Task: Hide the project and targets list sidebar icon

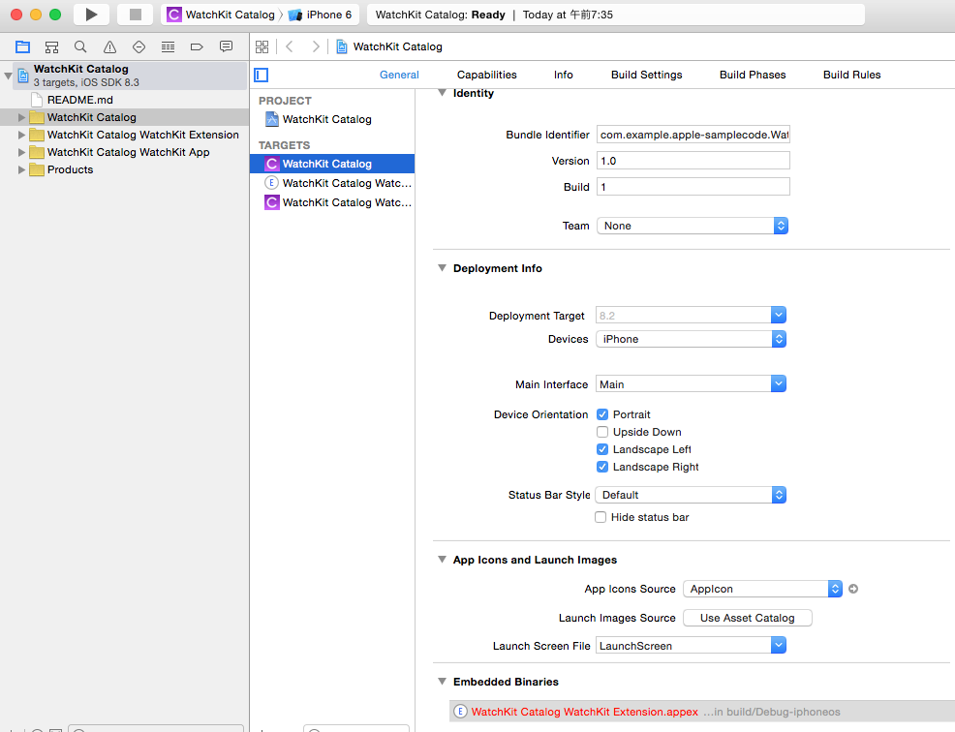Action: [262, 75]
